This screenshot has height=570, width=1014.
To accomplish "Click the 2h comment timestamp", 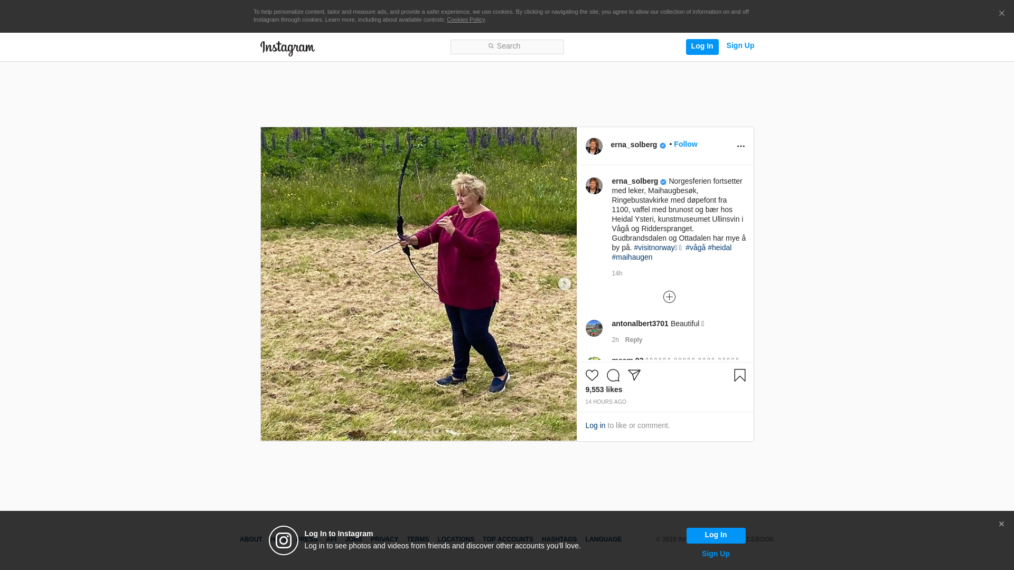I will [615, 340].
